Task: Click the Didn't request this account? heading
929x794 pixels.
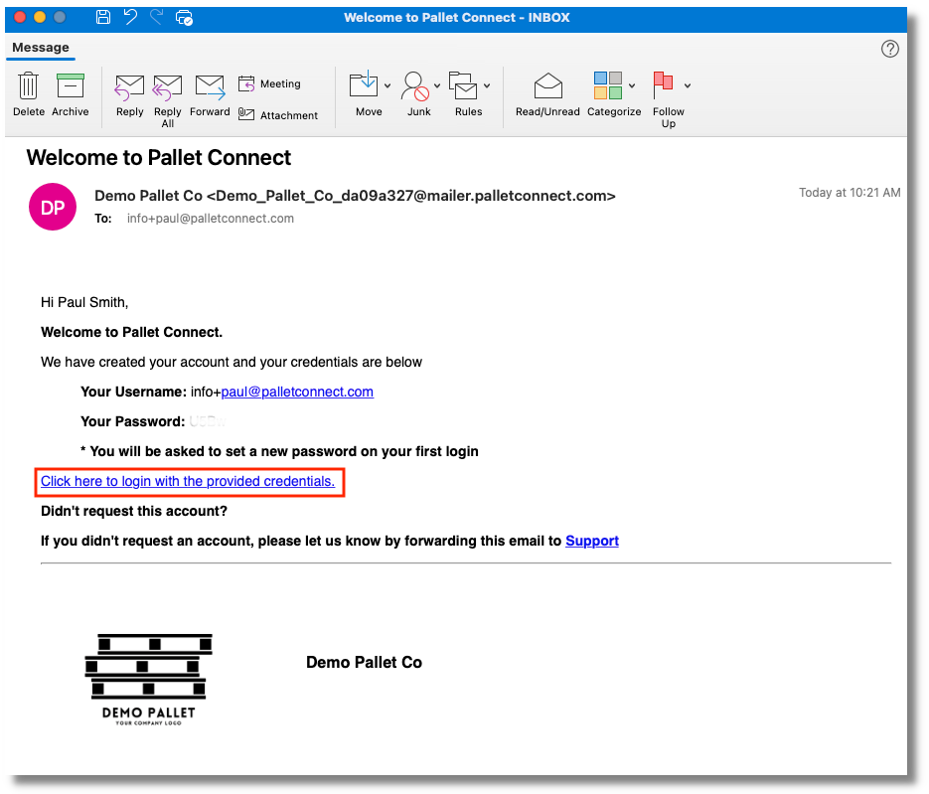Action: 134,511
